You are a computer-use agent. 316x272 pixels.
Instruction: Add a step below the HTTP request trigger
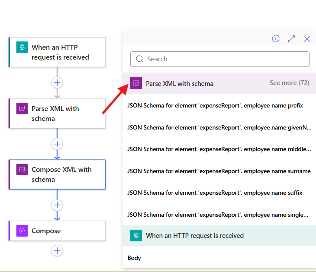(x=57, y=82)
